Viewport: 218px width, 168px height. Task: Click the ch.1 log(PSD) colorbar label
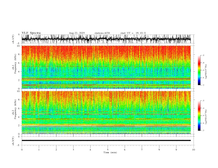pyautogui.click(x=206, y=72)
